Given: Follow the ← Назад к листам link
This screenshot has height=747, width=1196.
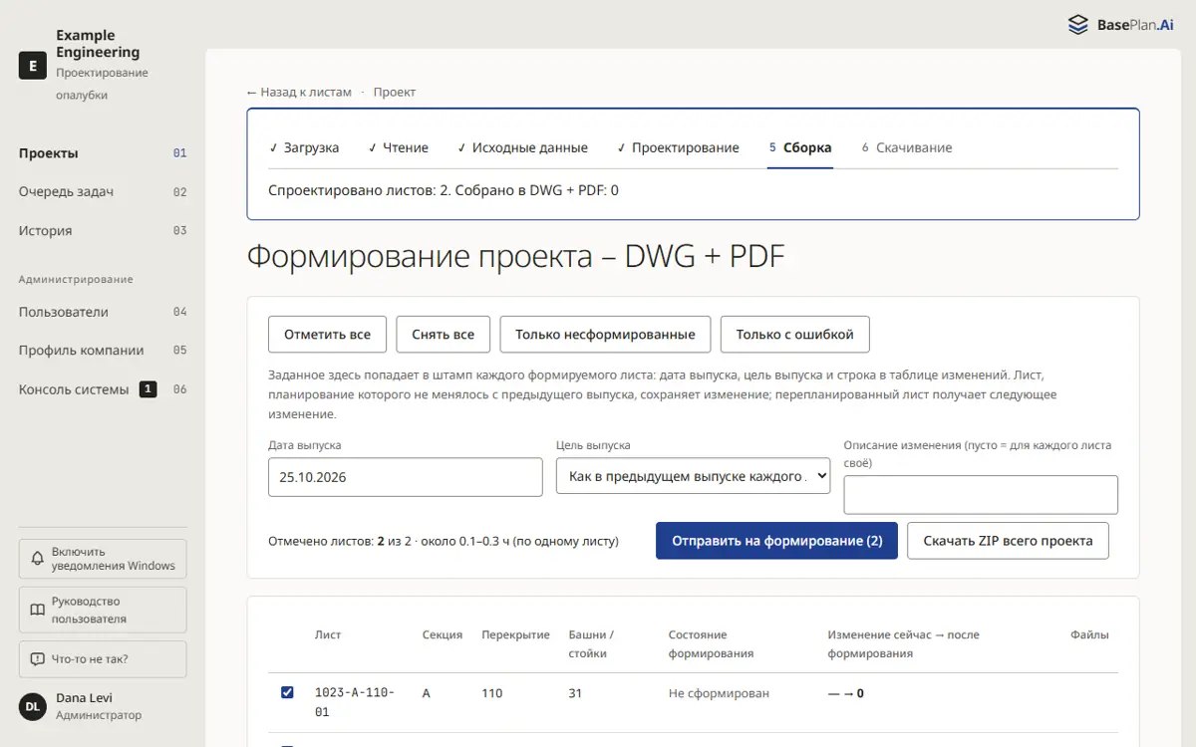Looking at the screenshot, I should pos(299,92).
